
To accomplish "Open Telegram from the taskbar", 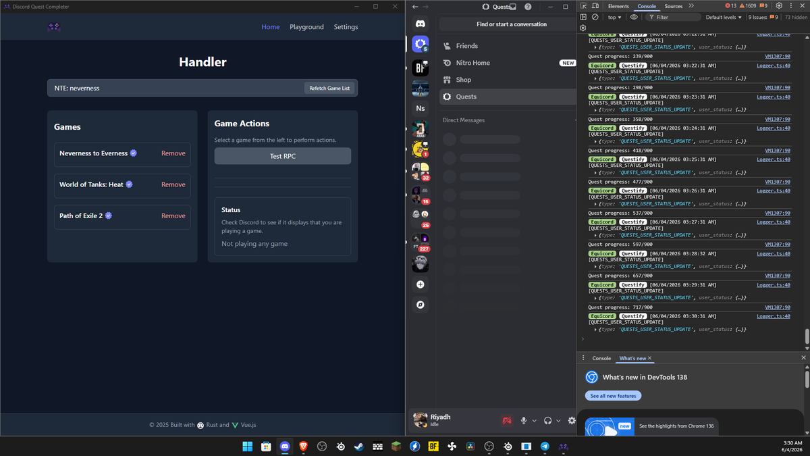I will coord(545,446).
